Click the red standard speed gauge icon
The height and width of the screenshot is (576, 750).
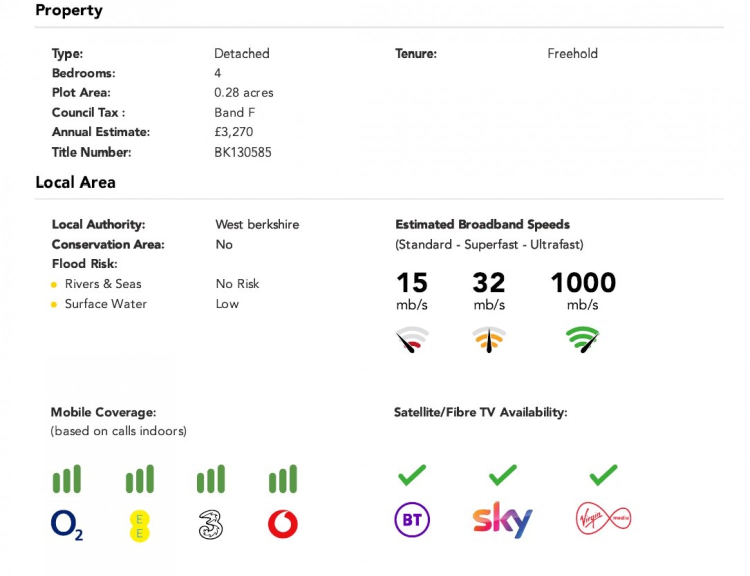coord(412,339)
